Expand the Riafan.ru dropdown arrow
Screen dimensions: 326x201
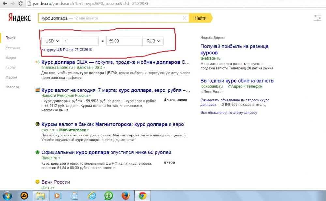(59, 158)
